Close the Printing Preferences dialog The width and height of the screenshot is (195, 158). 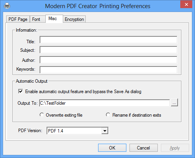[186, 5]
